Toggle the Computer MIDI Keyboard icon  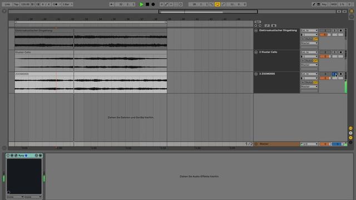(319, 4)
